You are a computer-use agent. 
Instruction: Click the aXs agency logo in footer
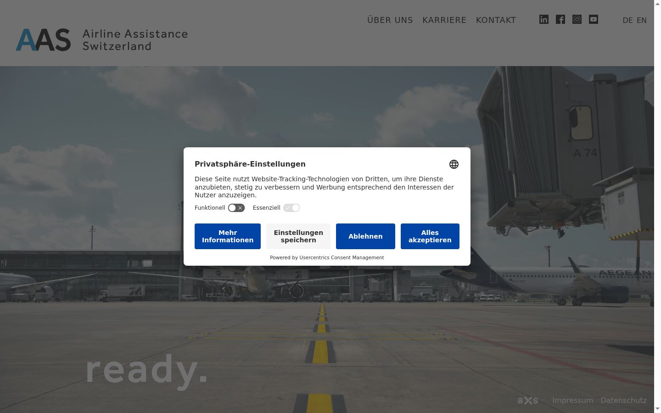528,400
